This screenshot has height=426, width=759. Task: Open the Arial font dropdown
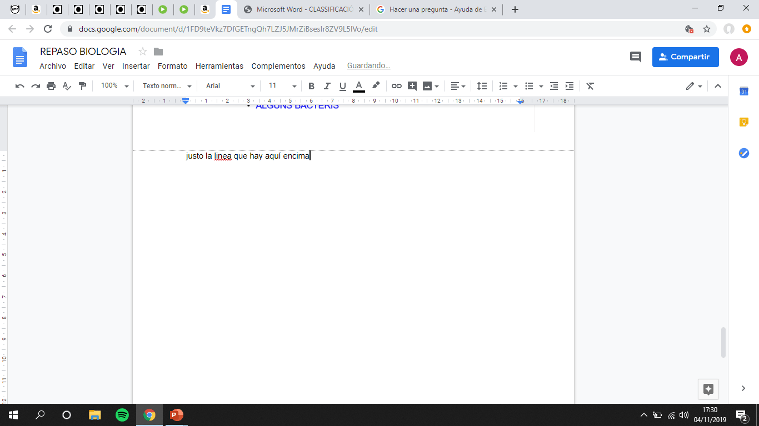(x=231, y=86)
